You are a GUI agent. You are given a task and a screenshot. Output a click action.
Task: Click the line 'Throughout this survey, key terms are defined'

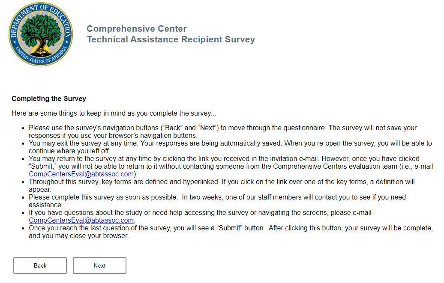[x=222, y=182]
